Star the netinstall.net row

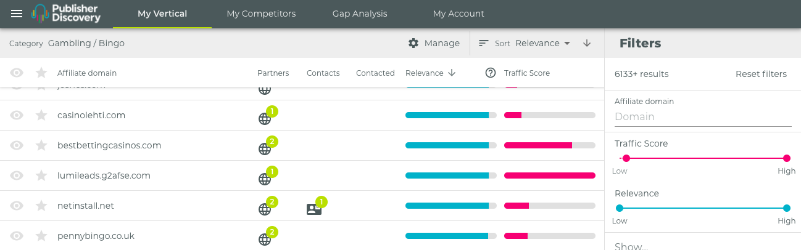pos(41,206)
